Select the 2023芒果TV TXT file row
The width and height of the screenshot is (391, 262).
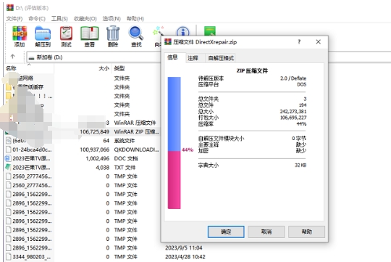(x=83, y=168)
